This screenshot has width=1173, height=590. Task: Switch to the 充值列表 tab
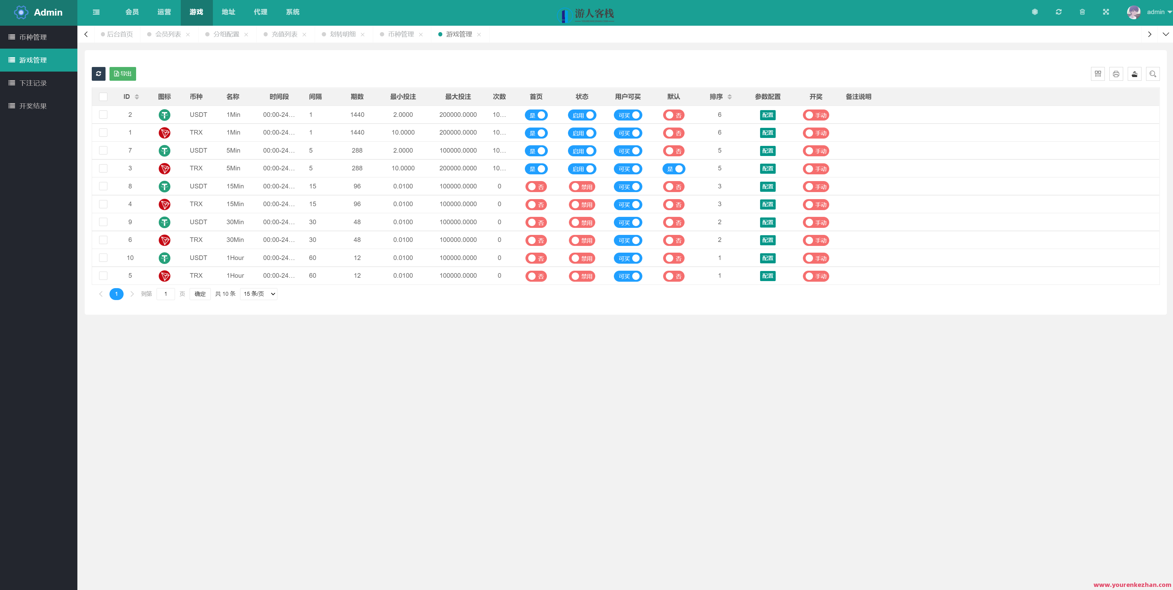(x=284, y=35)
